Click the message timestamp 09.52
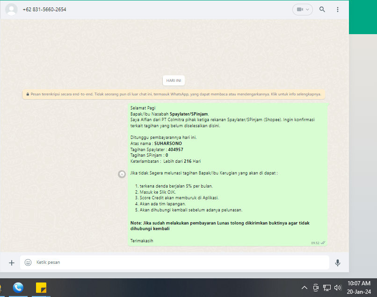This screenshot has height=297, width=377. coord(315,243)
